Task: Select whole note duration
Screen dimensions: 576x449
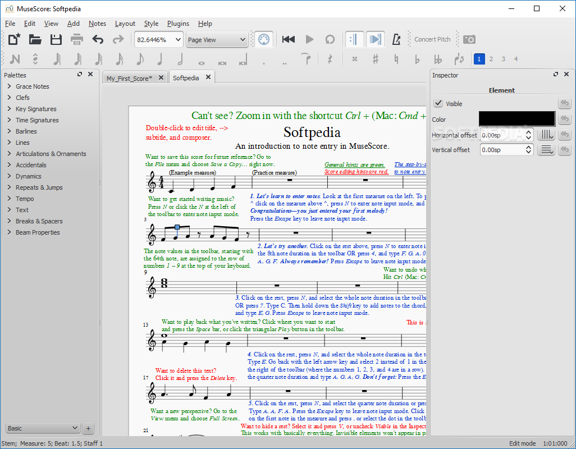Action: click(202, 62)
